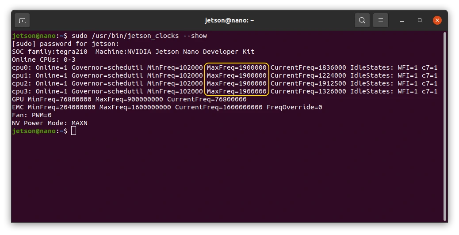Click Machine:NVIDIA Jetson Nano Developer Kit text
Image resolution: width=459 pixels, height=235 pixels.
point(175,52)
